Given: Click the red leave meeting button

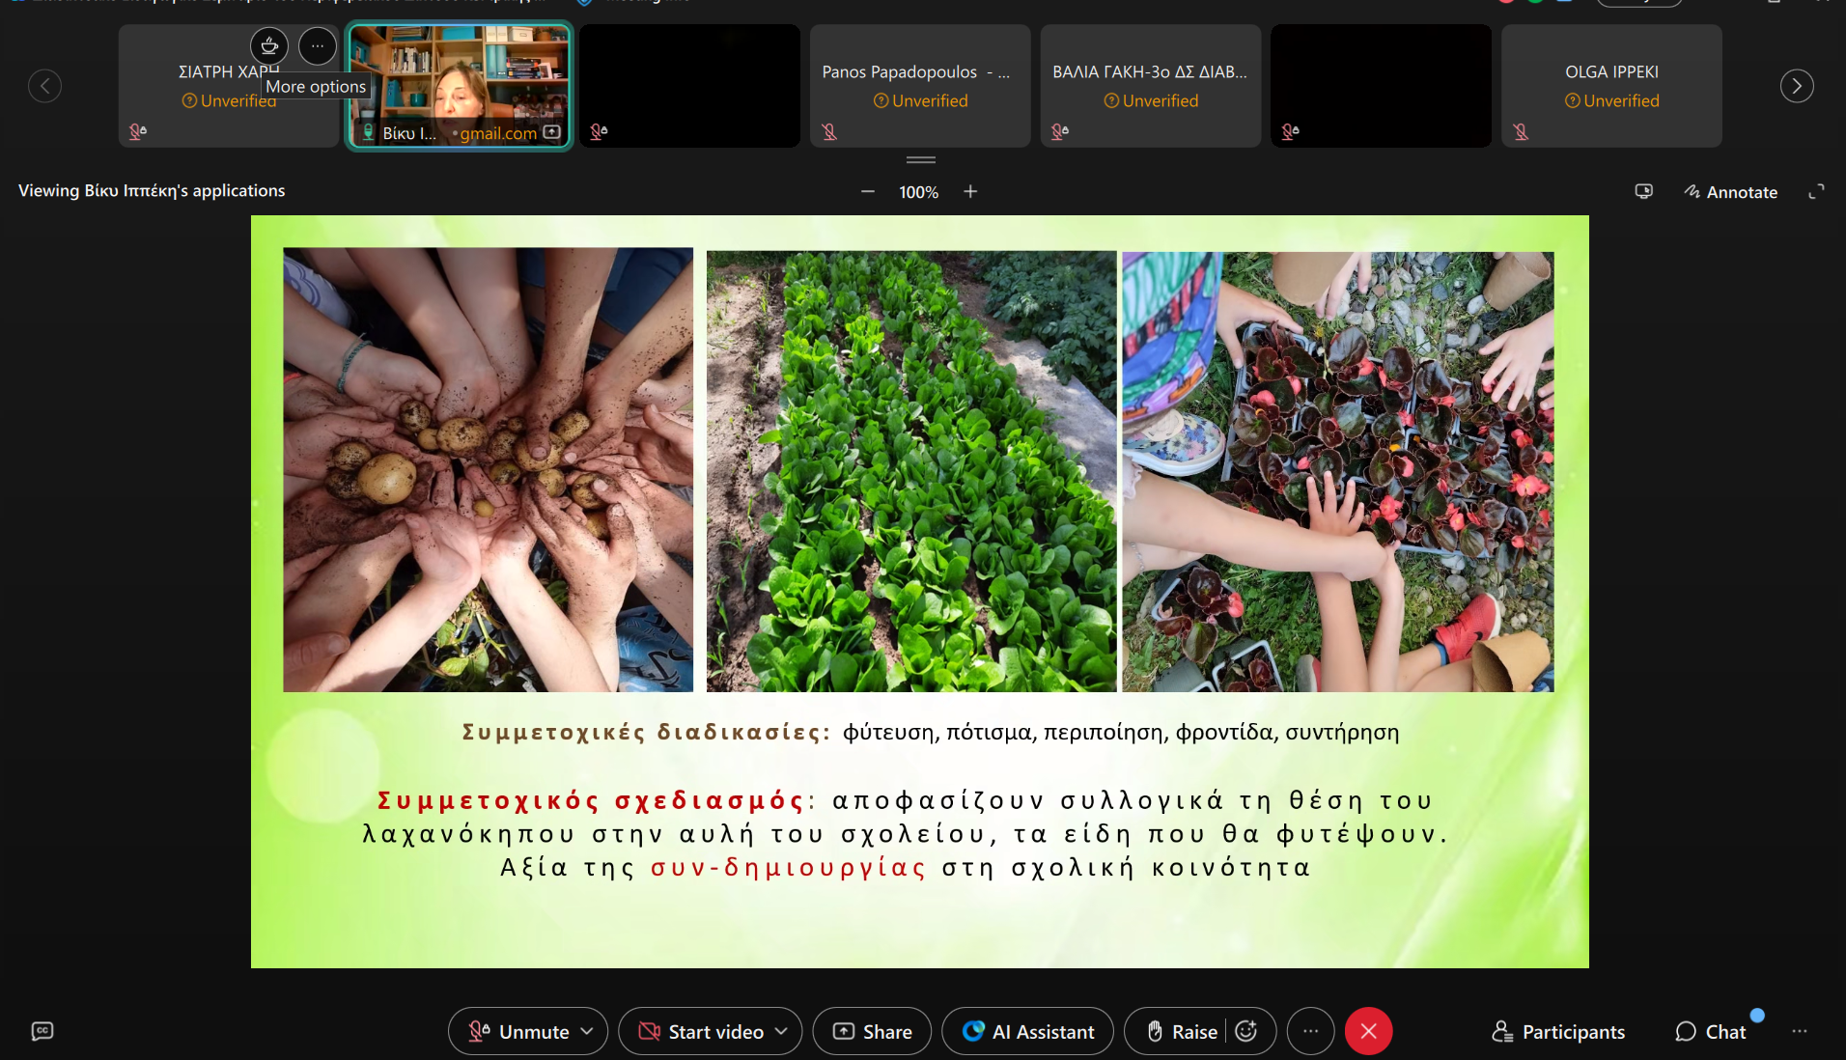Looking at the screenshot, I should [x=1368, y=1031].
